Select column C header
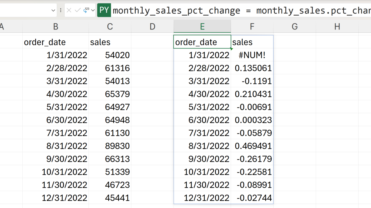 pos(110,27)
